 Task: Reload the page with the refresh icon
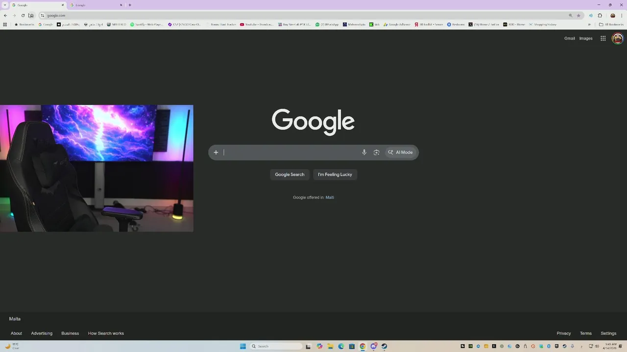click(23, 16)
